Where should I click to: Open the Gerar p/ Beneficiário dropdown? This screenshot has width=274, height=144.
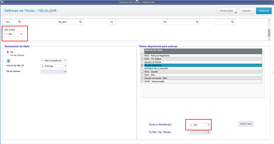208,125
